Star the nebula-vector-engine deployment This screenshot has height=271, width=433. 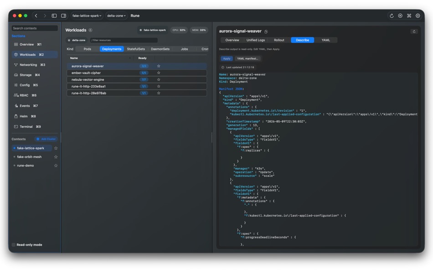159,80
